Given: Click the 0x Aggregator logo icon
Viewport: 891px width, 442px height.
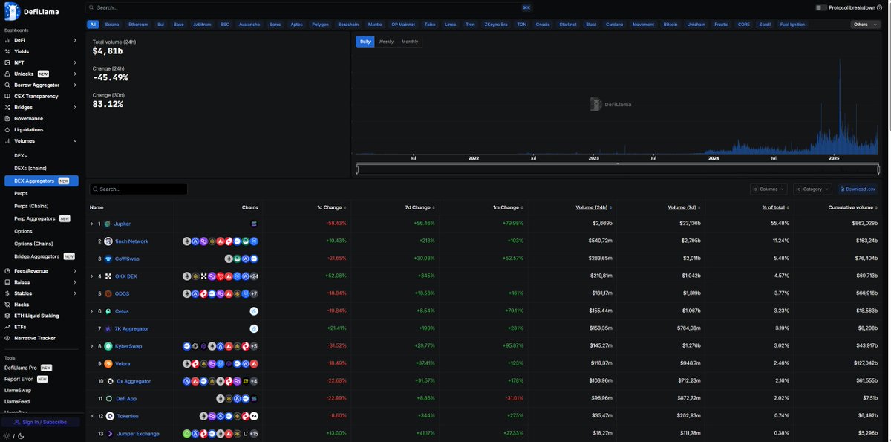Looking at the screenshot, I should (110, 381).
